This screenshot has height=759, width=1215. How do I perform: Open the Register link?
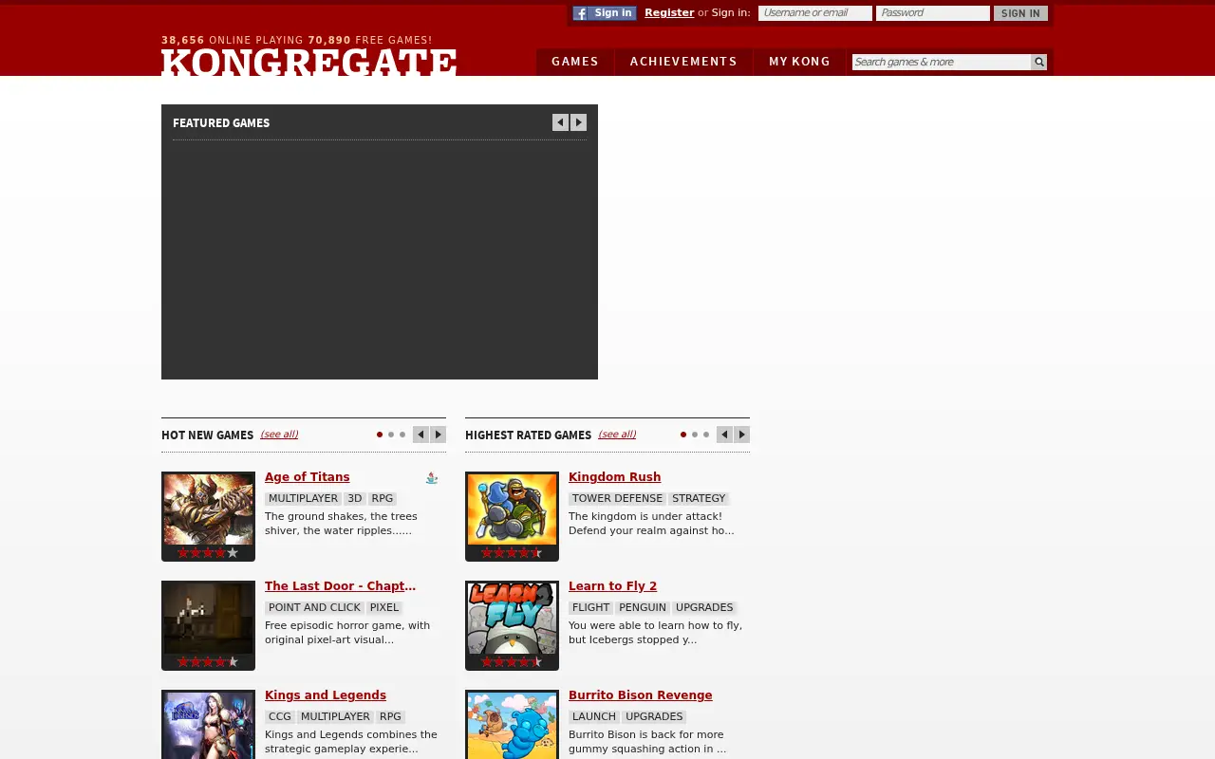coord(669,12)
